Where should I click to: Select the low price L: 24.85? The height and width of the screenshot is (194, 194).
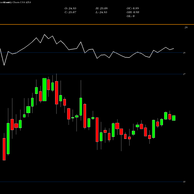click(101, 12)
